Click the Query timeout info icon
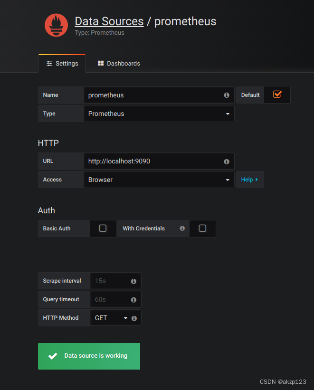The width and height of the screenshot is (314, 390). pyautogui.click(x=133, y=299)
